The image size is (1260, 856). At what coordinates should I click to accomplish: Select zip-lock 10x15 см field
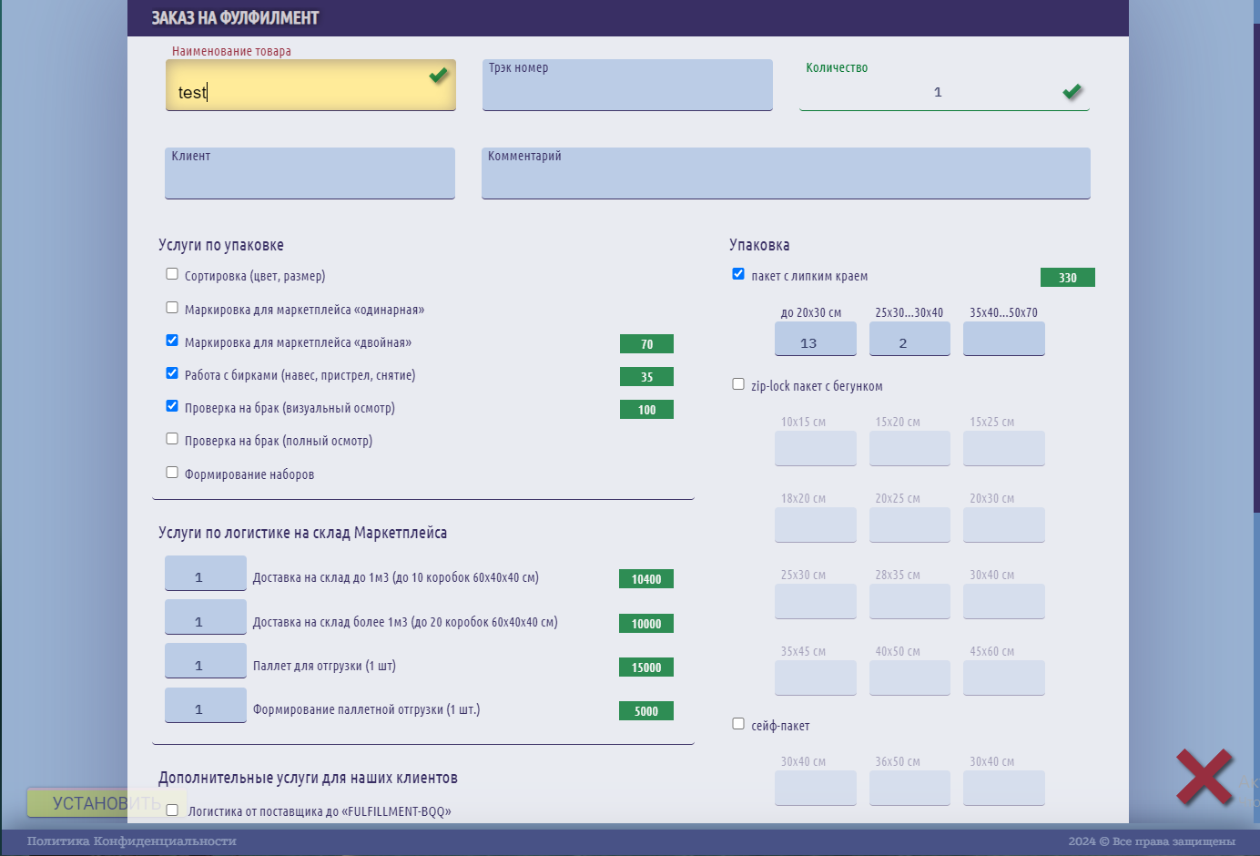coord(816,449)
